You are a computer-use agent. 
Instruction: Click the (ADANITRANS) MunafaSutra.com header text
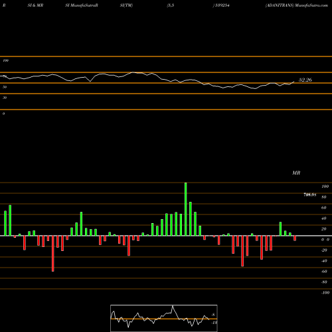[297, 5]
